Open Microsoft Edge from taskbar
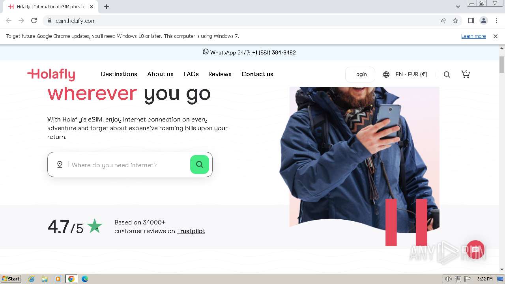Image resolution: width=505 pixels, height=284 pixels. pyautogui.click(x=85, y=279)
